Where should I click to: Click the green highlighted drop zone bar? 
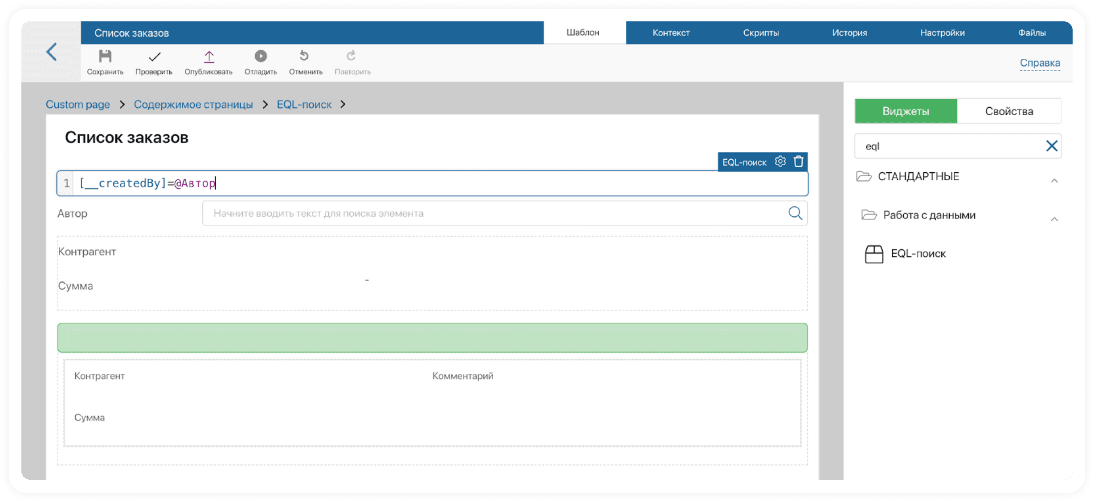[432, 338]
